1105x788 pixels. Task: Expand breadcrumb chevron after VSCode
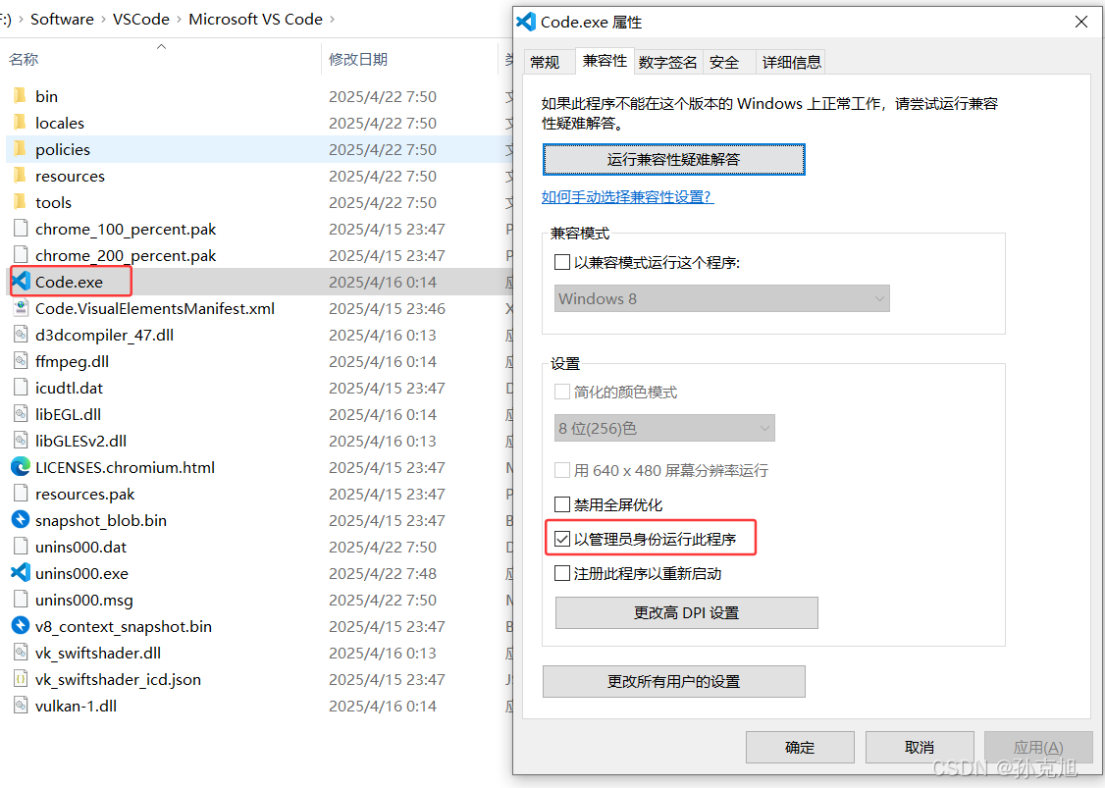[x=179, y=19]
